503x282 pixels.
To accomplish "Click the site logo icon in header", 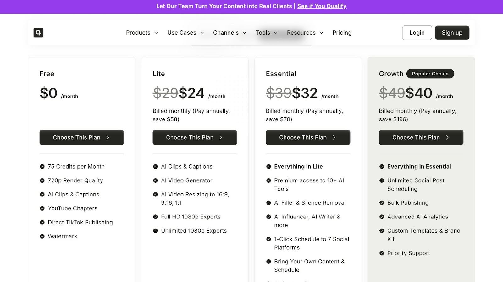I will pos(38,33).
